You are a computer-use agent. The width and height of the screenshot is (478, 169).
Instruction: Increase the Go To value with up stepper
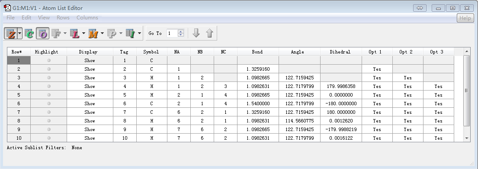[181, 31]
